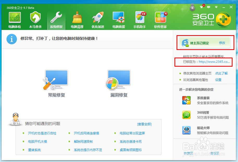This screenshot has width=238, height=162.
Task: Open 电脑经常出现蓝屏 problem link
Action: [x=132, y=133]
